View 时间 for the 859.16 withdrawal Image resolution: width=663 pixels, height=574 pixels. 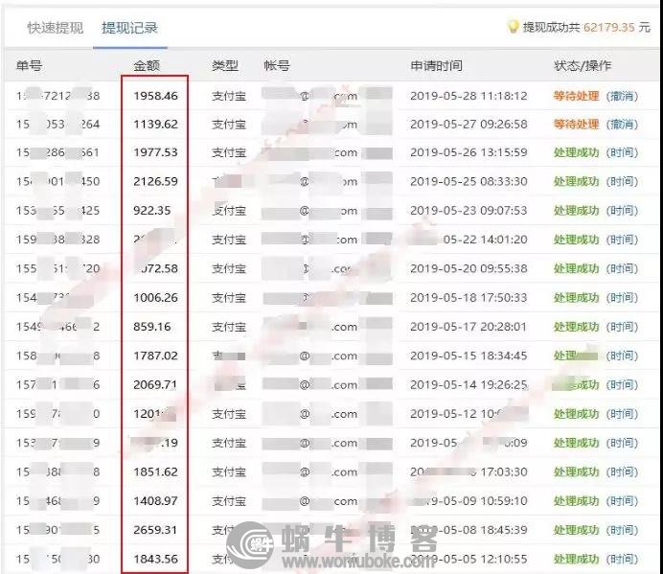coord(622,327)
